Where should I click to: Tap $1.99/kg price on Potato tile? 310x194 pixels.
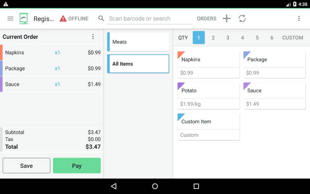190,104
